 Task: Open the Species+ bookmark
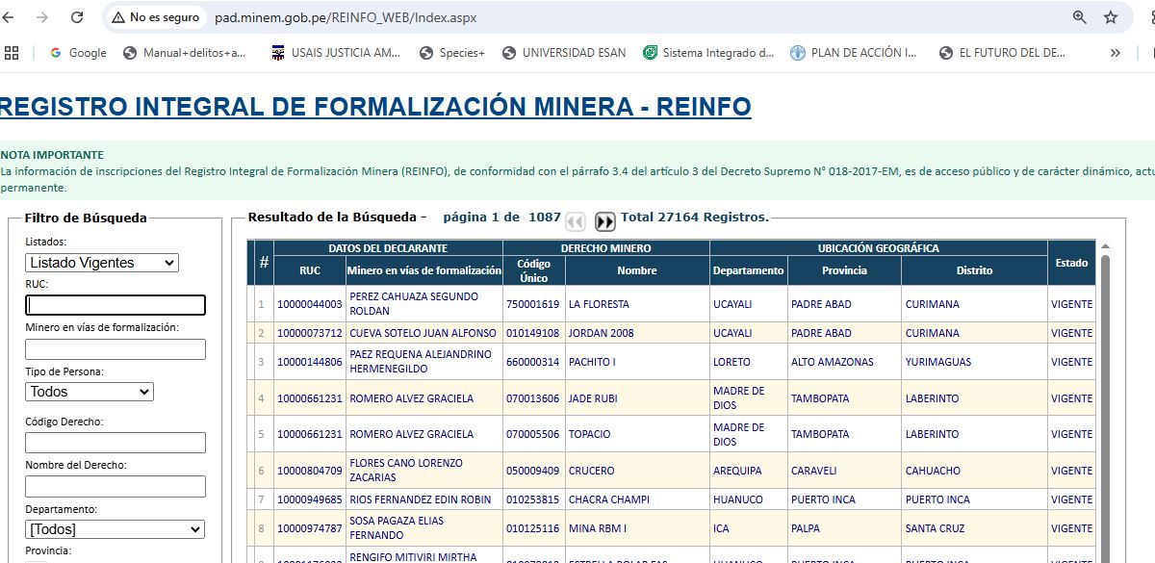452,53
